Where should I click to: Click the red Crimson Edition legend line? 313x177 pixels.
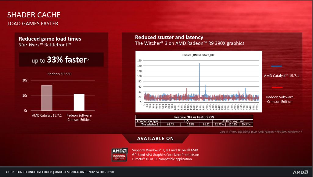[x=277, y=88]
